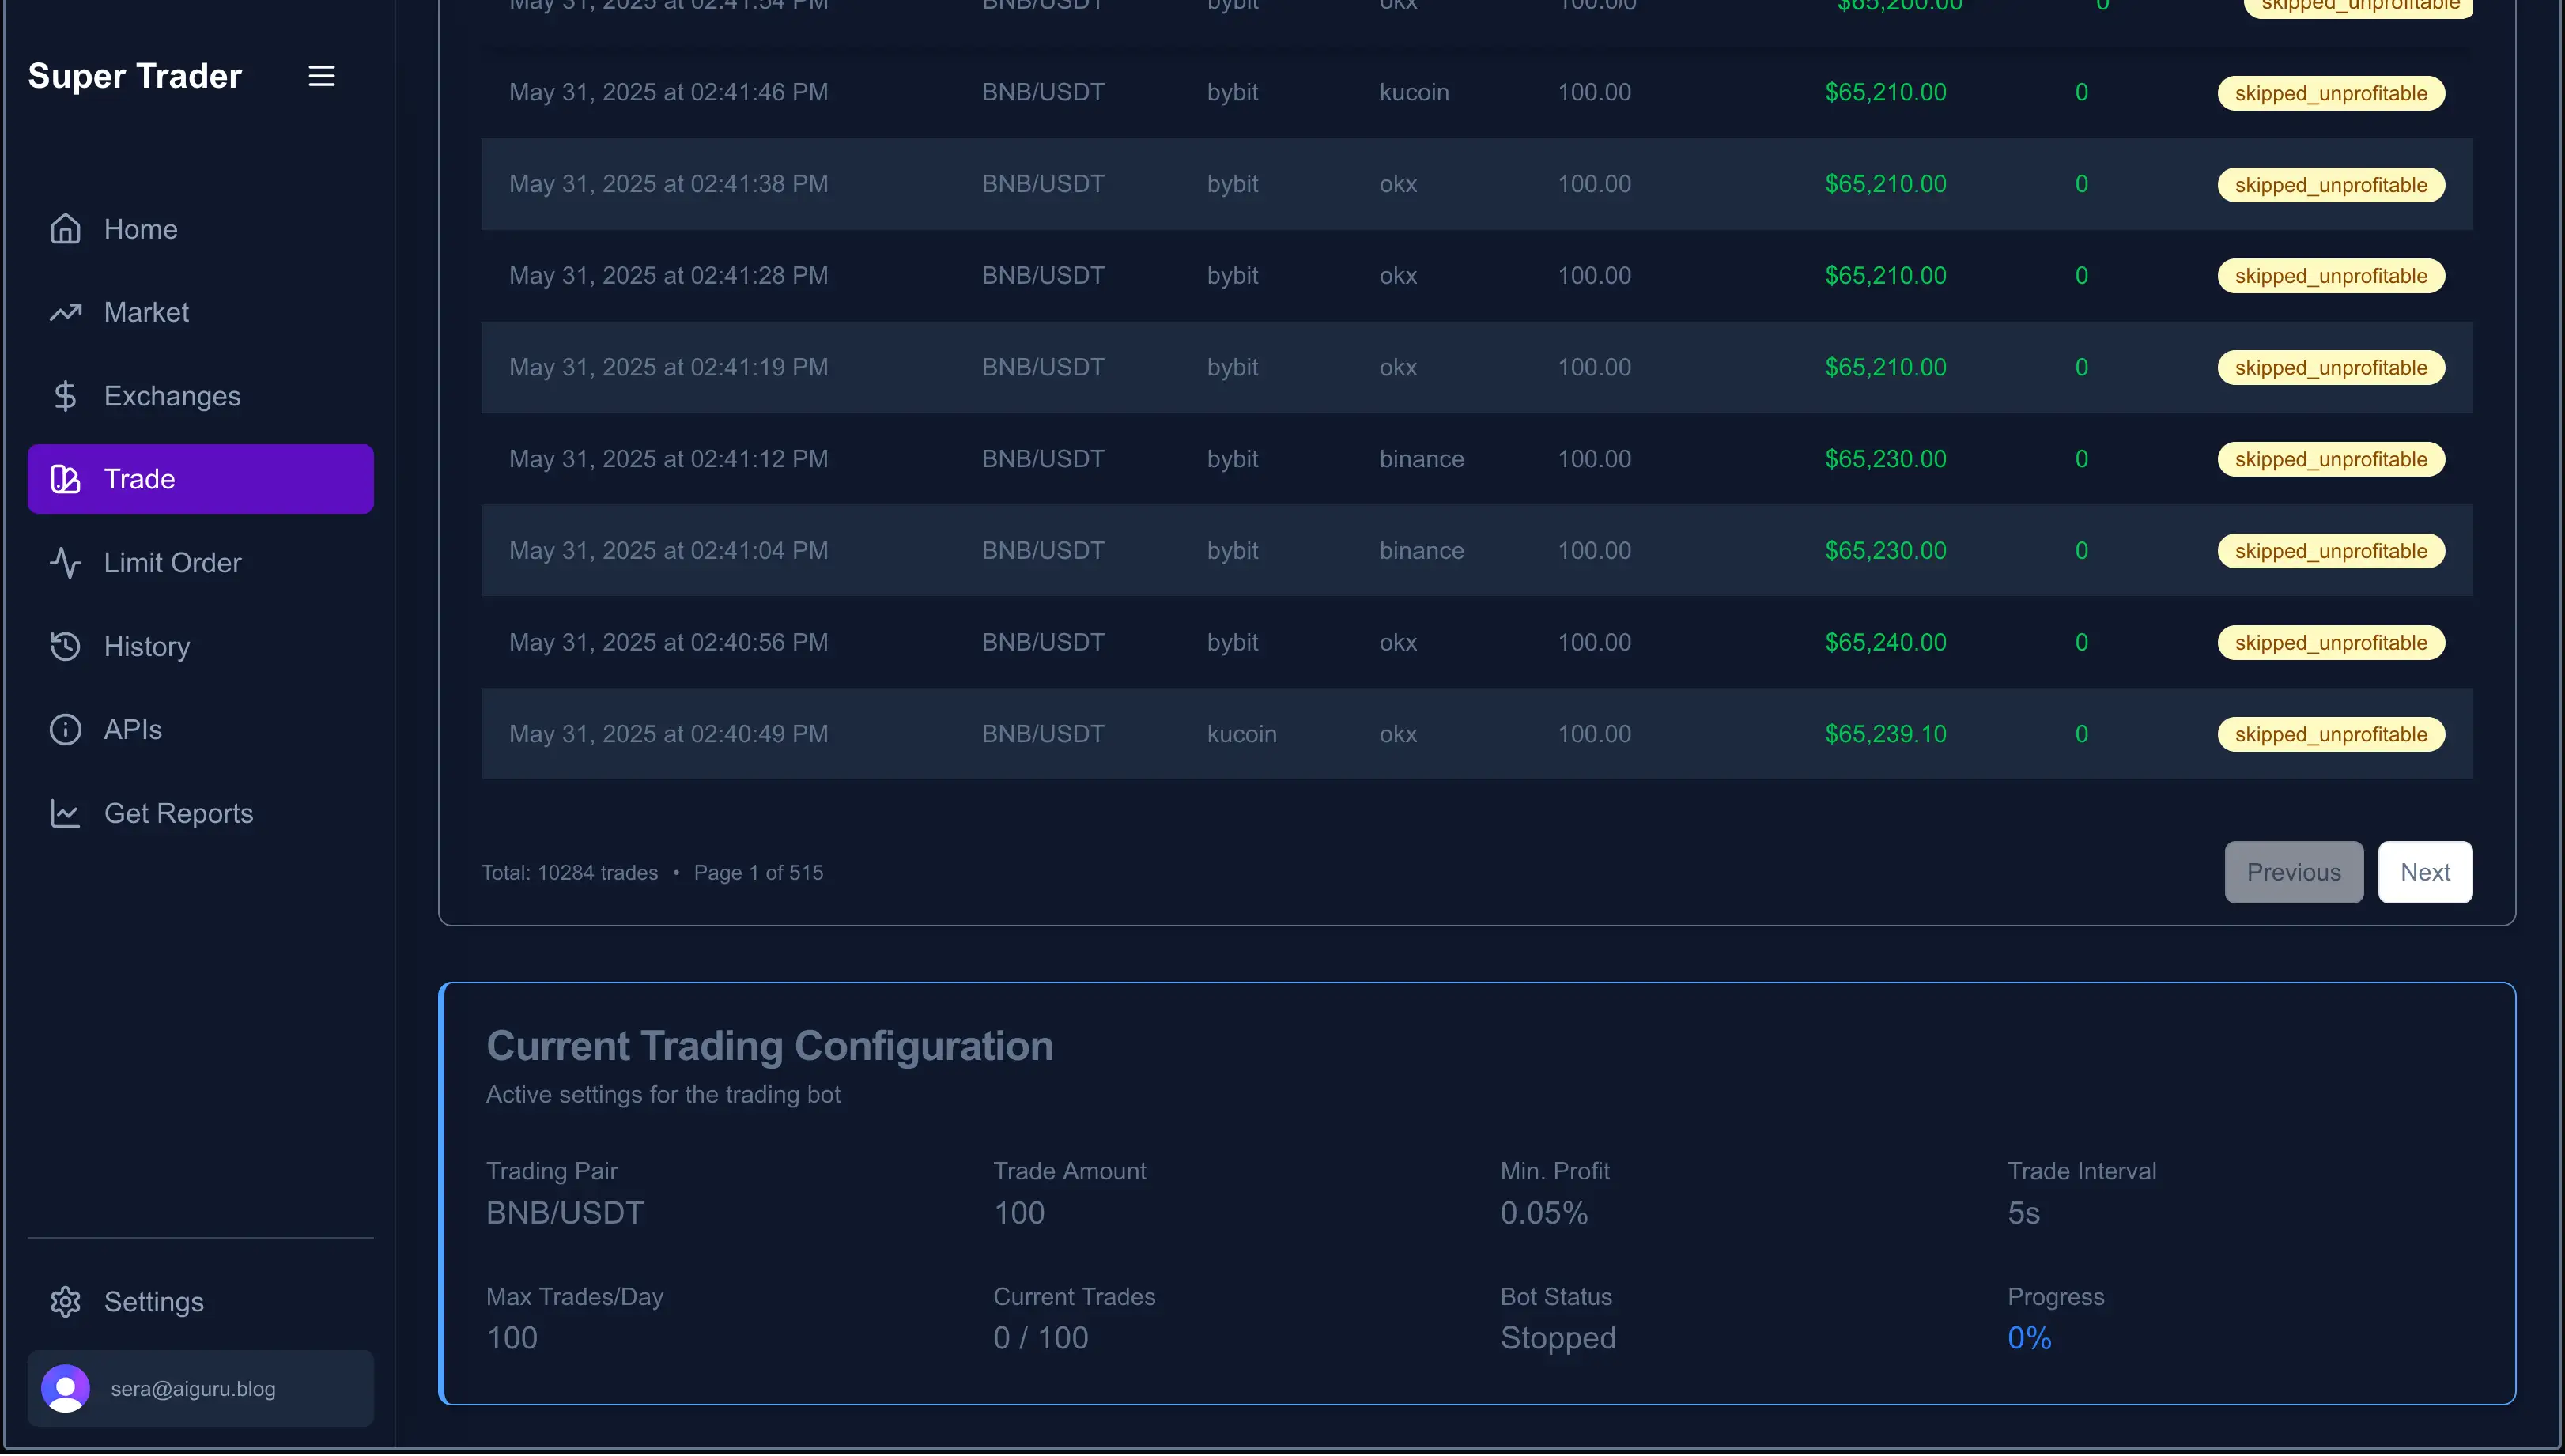Click the user avatar icon

(x=65, y=1387)
